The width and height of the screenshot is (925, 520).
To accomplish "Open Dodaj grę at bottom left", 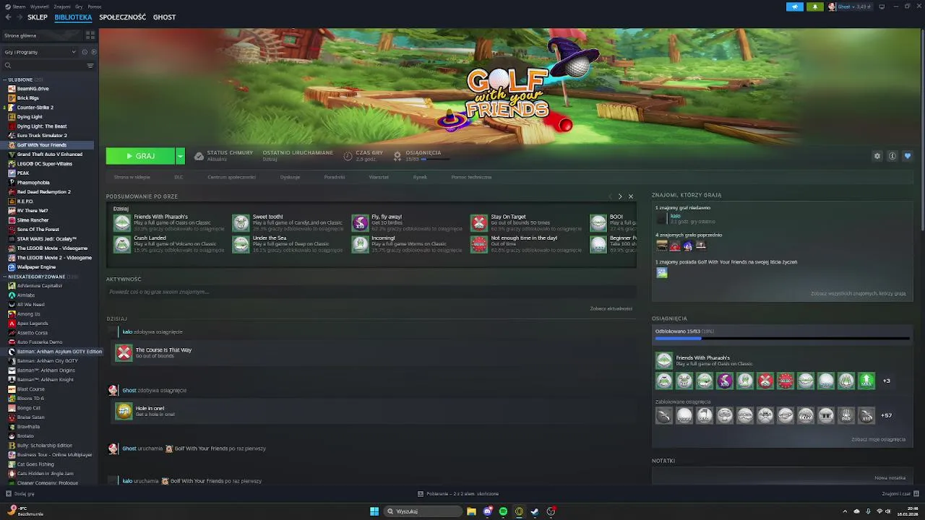I will pos(20,494).
